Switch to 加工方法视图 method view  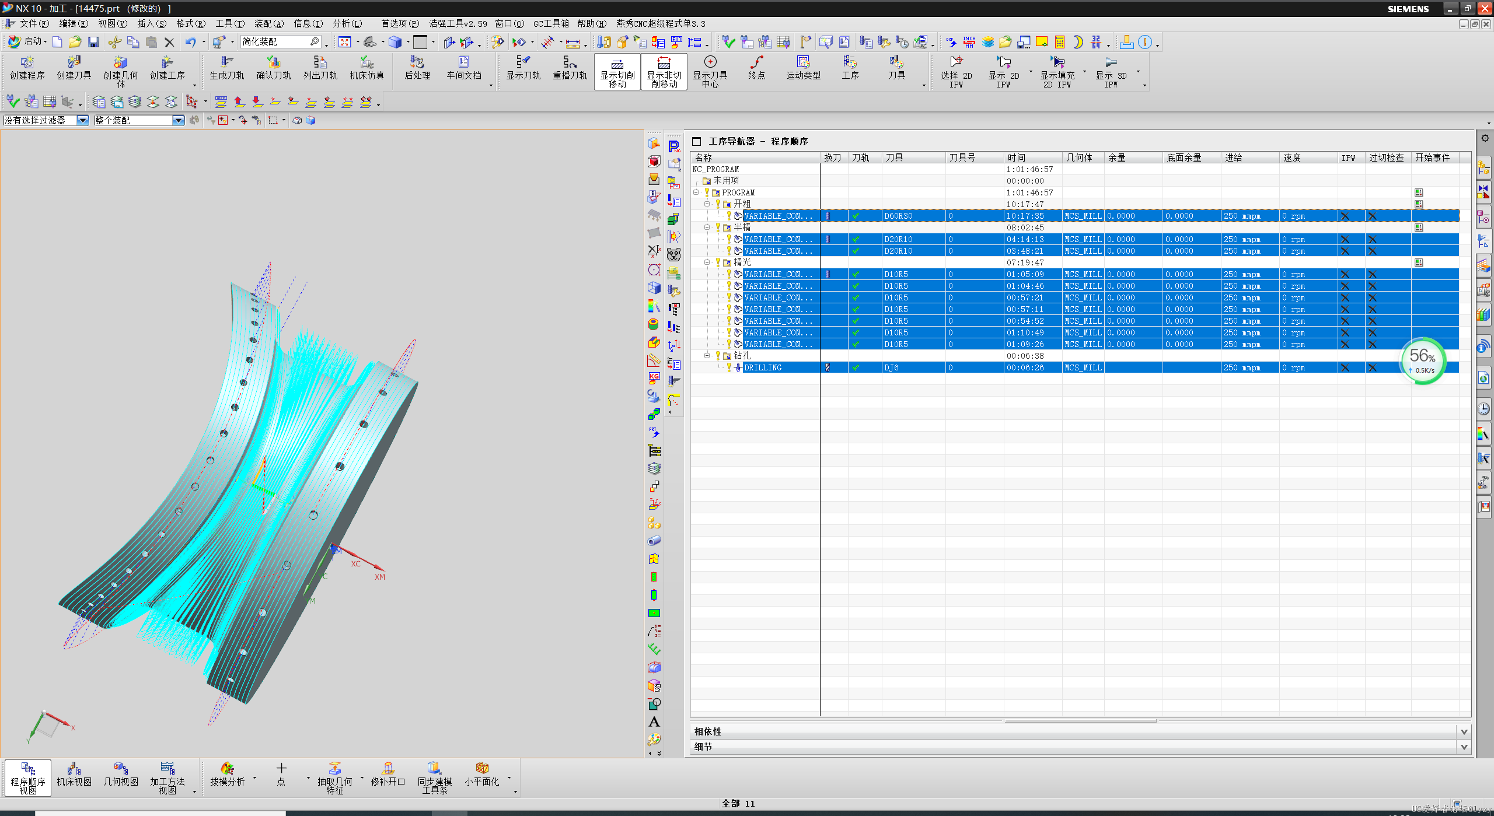click(x=167, y=778)
